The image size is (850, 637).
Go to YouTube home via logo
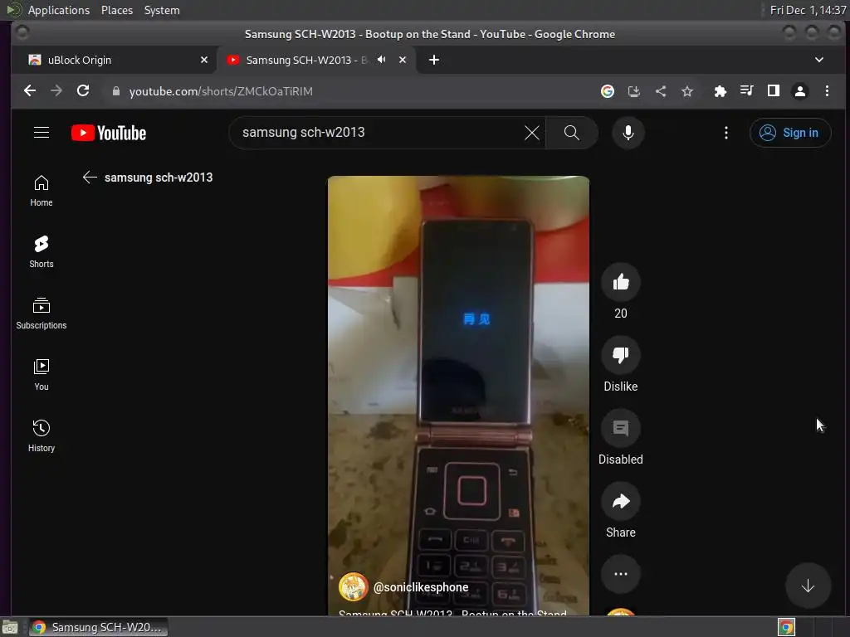click(109, 133)
